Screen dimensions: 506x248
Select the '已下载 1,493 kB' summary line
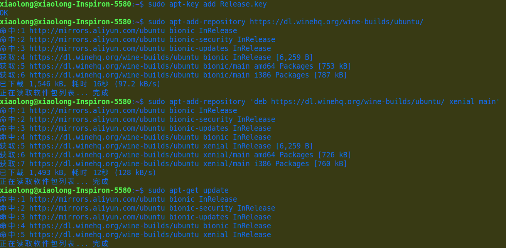(x=78, y=173)
